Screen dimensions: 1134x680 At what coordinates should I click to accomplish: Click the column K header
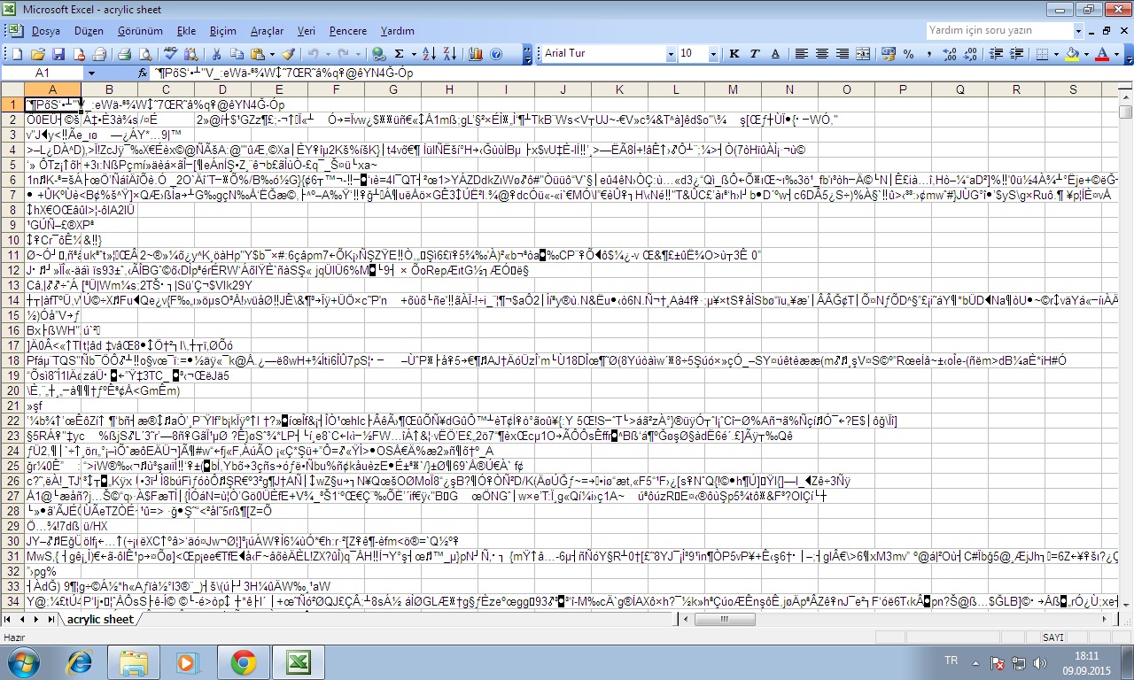coord(619,89)
